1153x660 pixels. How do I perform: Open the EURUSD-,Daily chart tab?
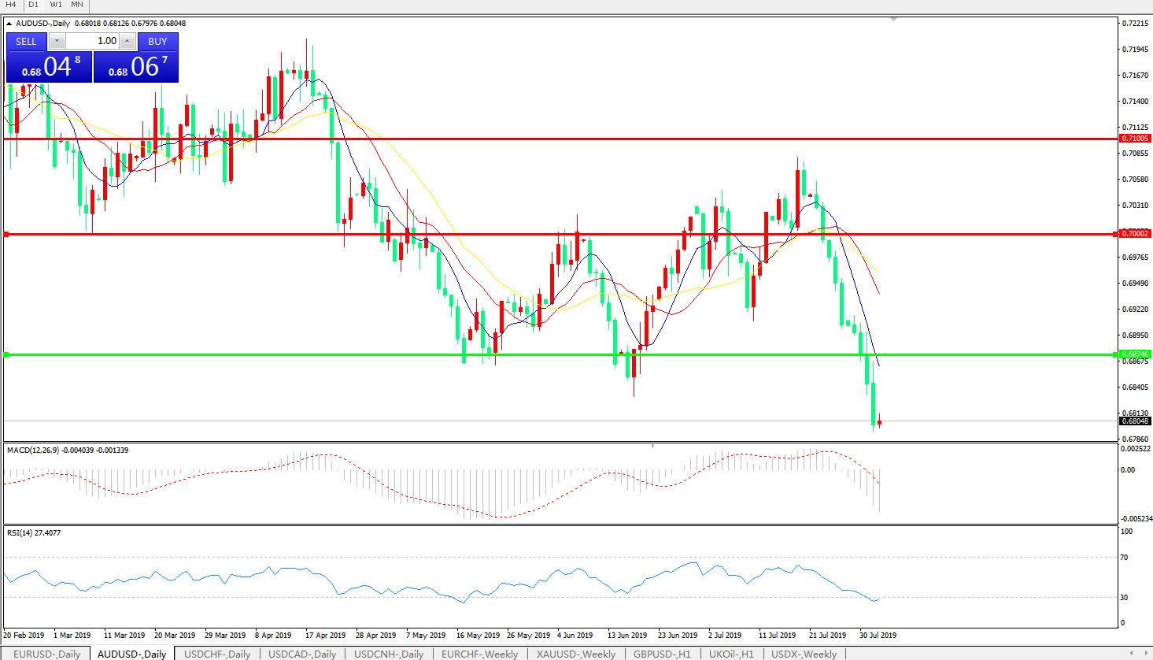[x=46, y=654]
